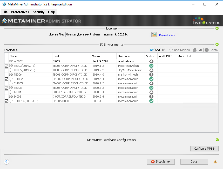
Task: Disable the TB008 environment checkbox
Action: 6,88
